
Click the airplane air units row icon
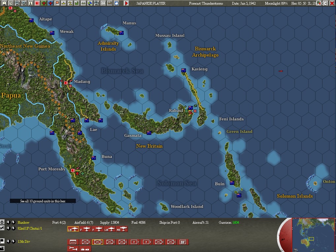2,228
